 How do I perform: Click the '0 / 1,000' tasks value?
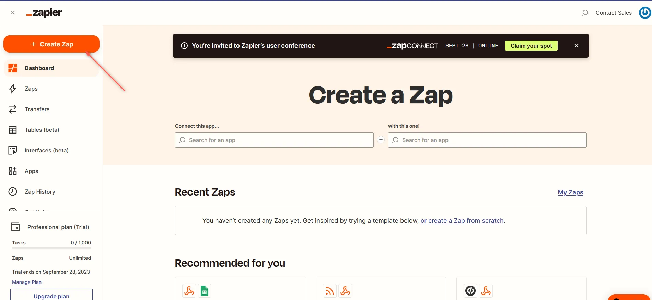[x=81, y=243]
